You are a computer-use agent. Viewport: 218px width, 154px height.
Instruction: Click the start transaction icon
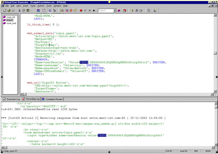(62, 10)
